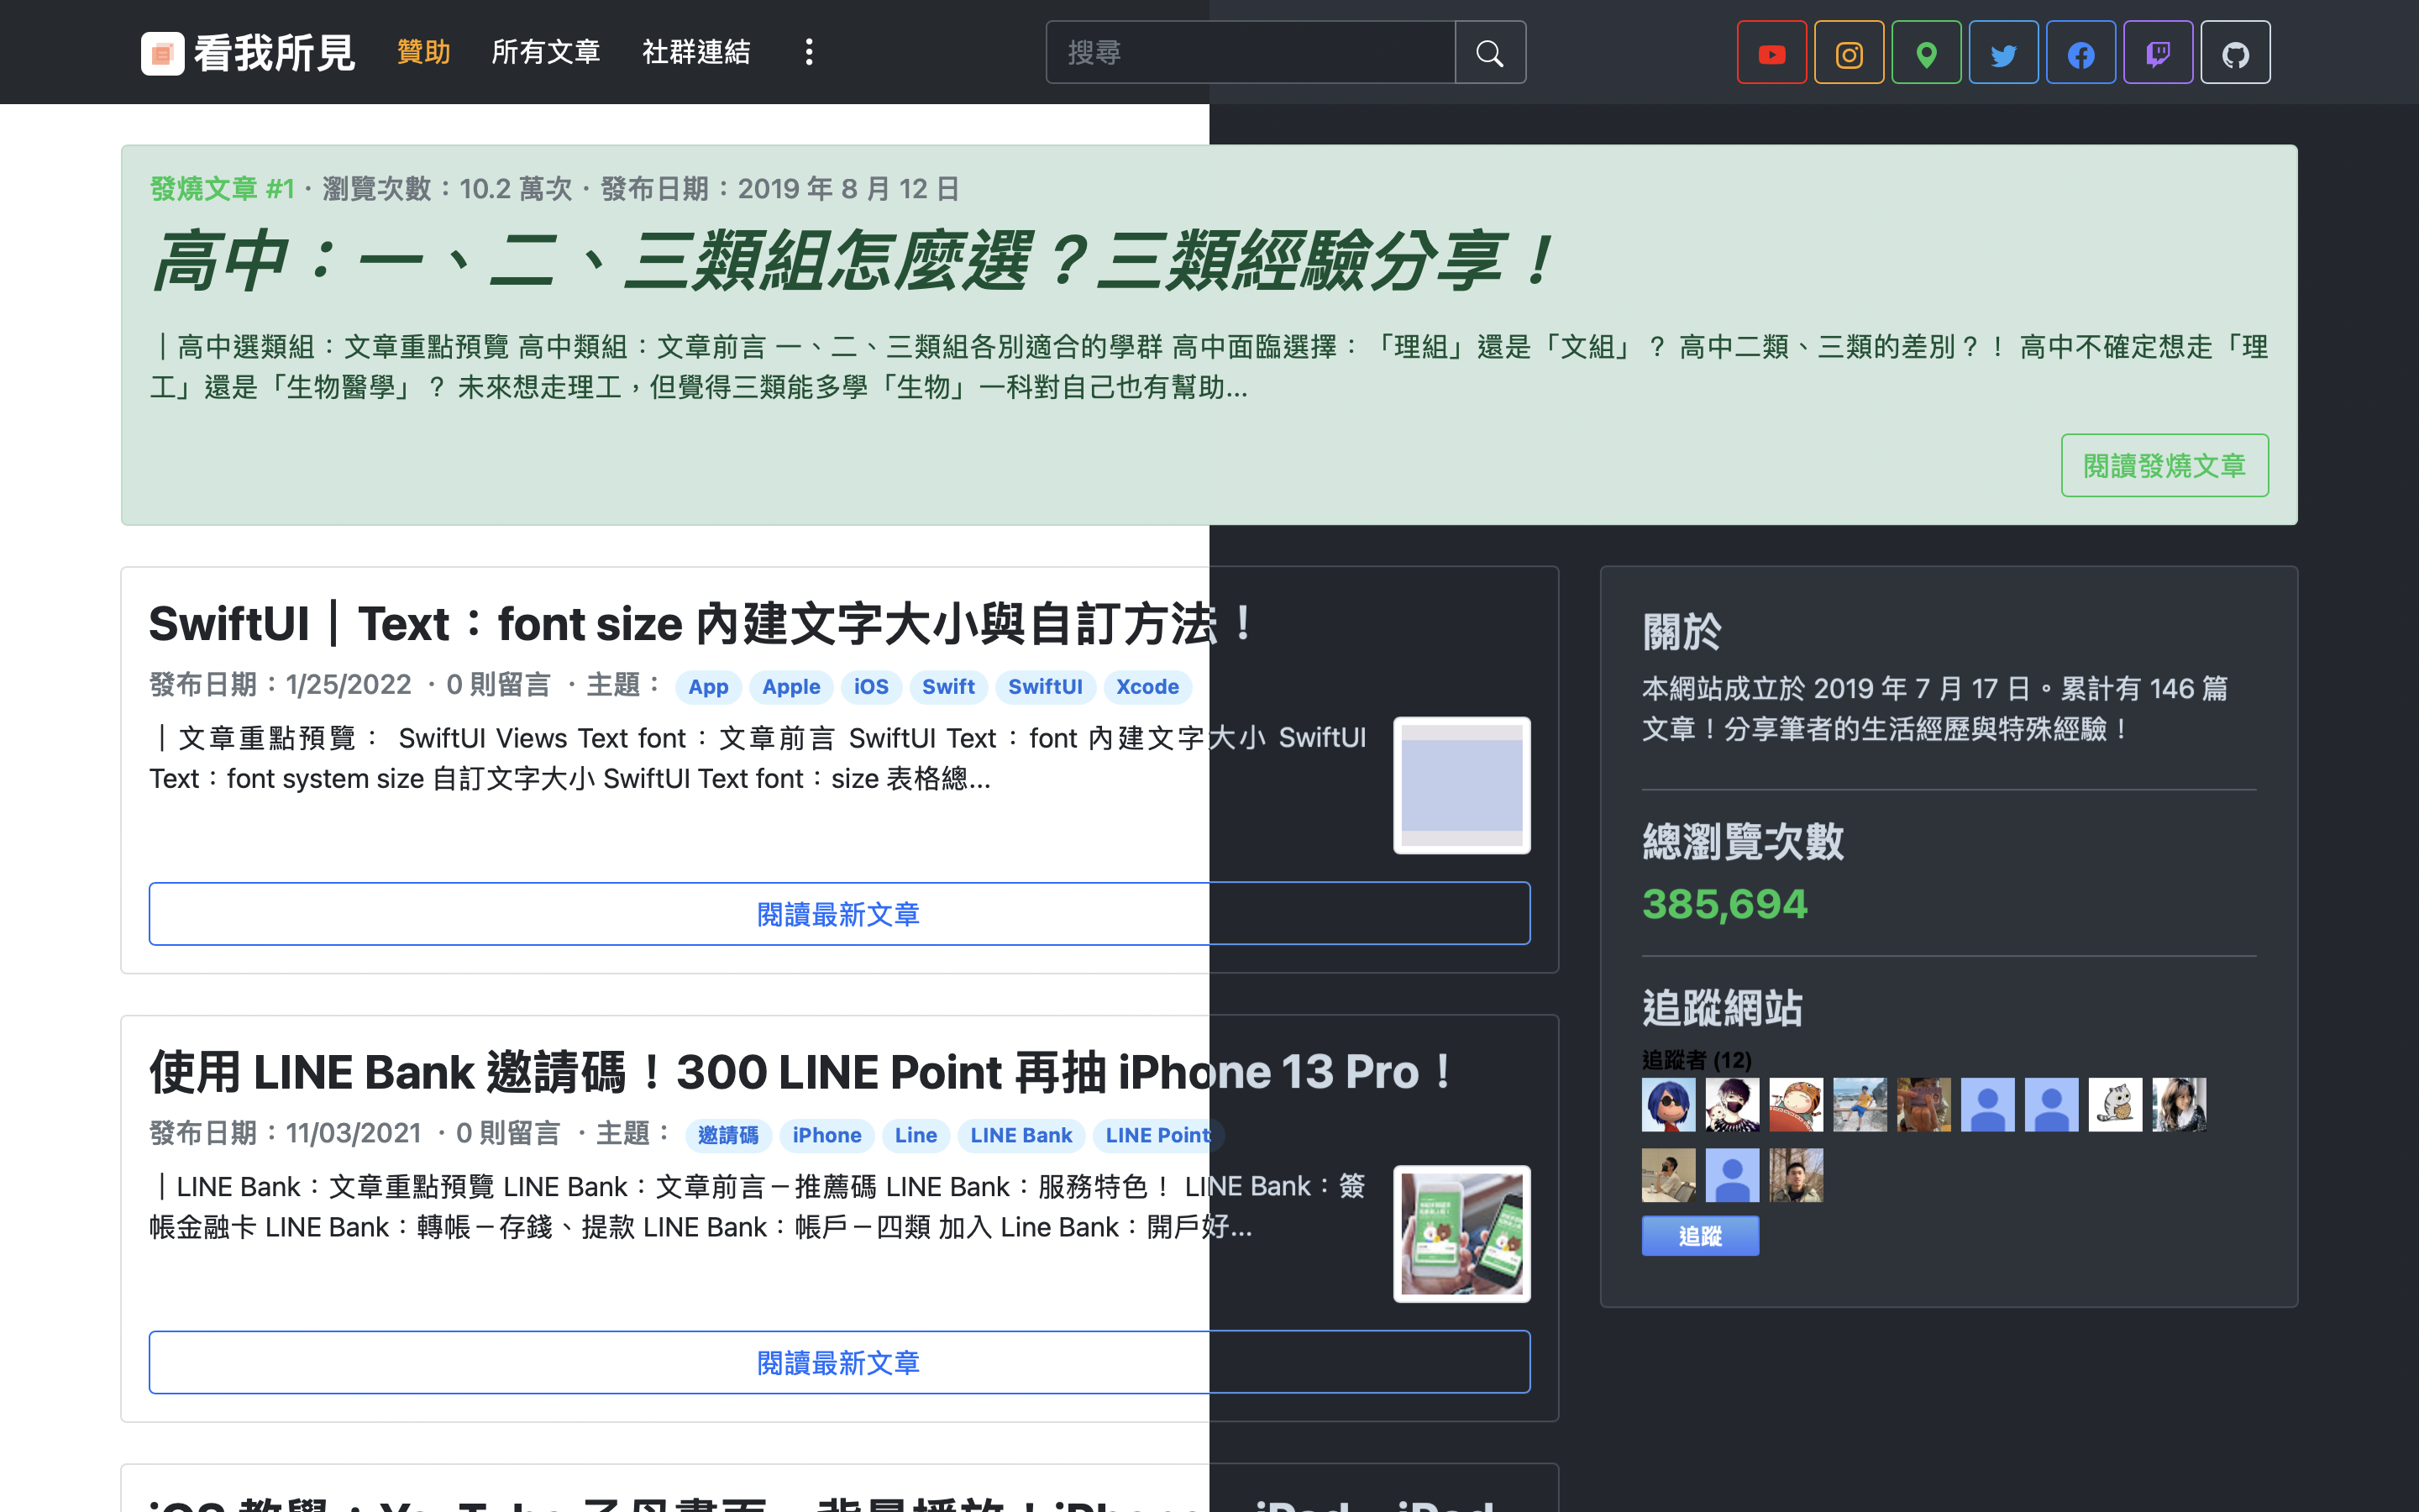Click the first follower avatar with blue hair
Viewport: 2419px width, 1512px height.
point(1668,1104)
